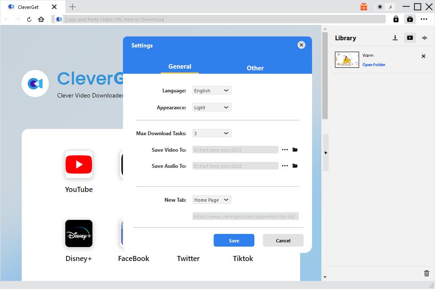Open YouTube from supported sites
This screenshot has width=435, height=289.
click(78, 164)
